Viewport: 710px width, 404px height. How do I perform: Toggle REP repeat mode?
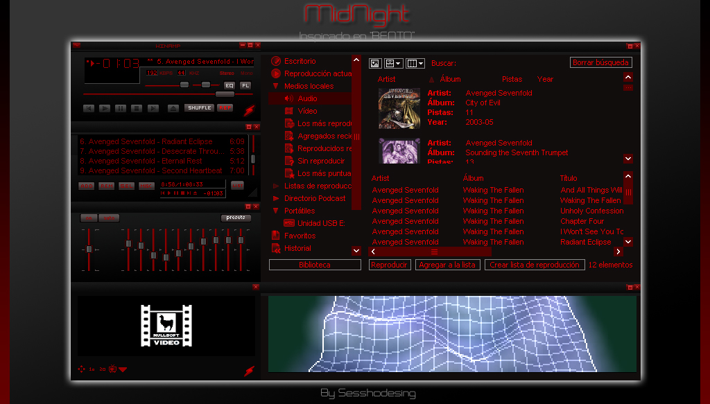pos(225,107)
